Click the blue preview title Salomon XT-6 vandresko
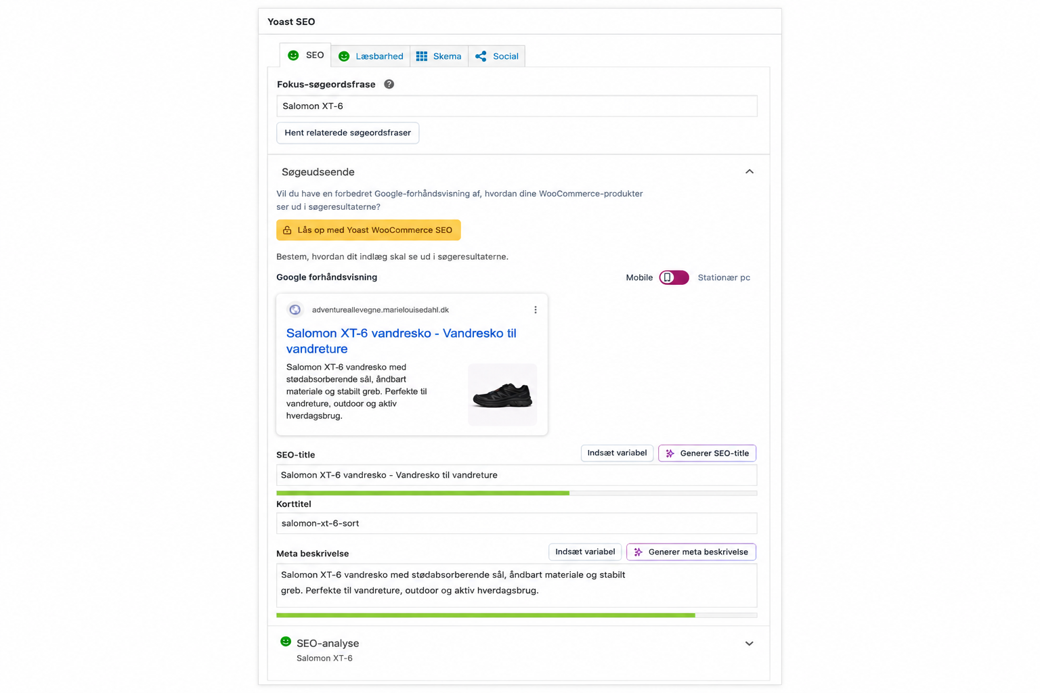The height and width of the screenshot is (693, 1040). coord(402,340)
